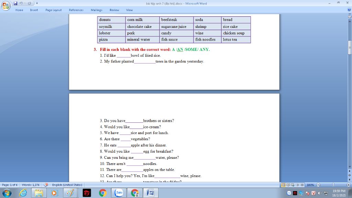
Task: Open the Undo history dropdown arrow
Action: point(25,3)
